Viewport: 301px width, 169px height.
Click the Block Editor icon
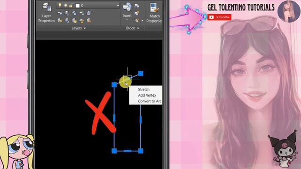137,13
